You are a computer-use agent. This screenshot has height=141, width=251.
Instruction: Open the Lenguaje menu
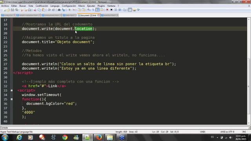click(x=55, y=6)
